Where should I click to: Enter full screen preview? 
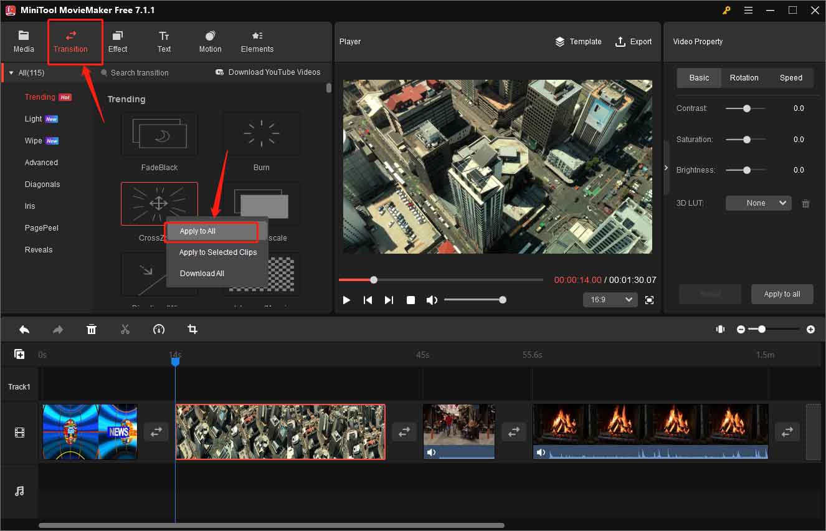[x=650, y=300]
